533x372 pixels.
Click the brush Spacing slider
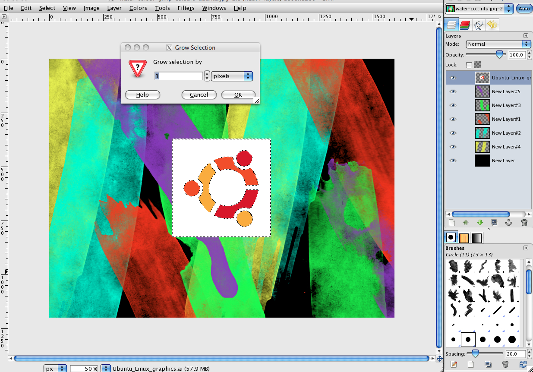(x=486, y=354)
